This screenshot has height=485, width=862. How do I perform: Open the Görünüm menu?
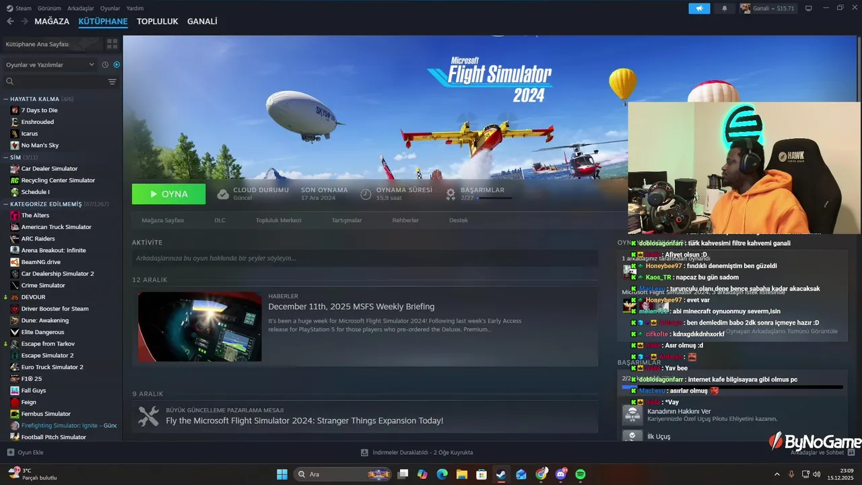[49, 8]
